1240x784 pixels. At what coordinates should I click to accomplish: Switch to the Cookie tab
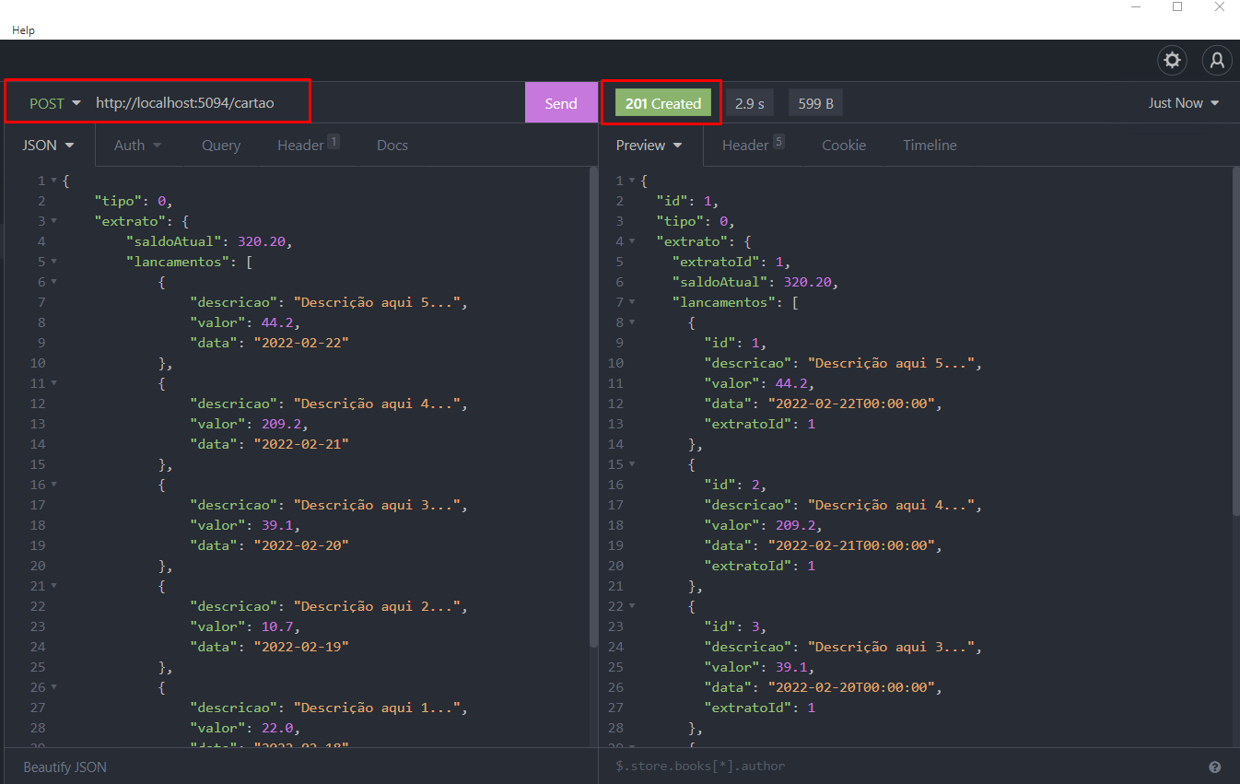click(844, 145)
